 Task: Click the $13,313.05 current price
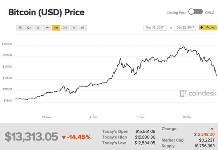click(x=32, y=137)
